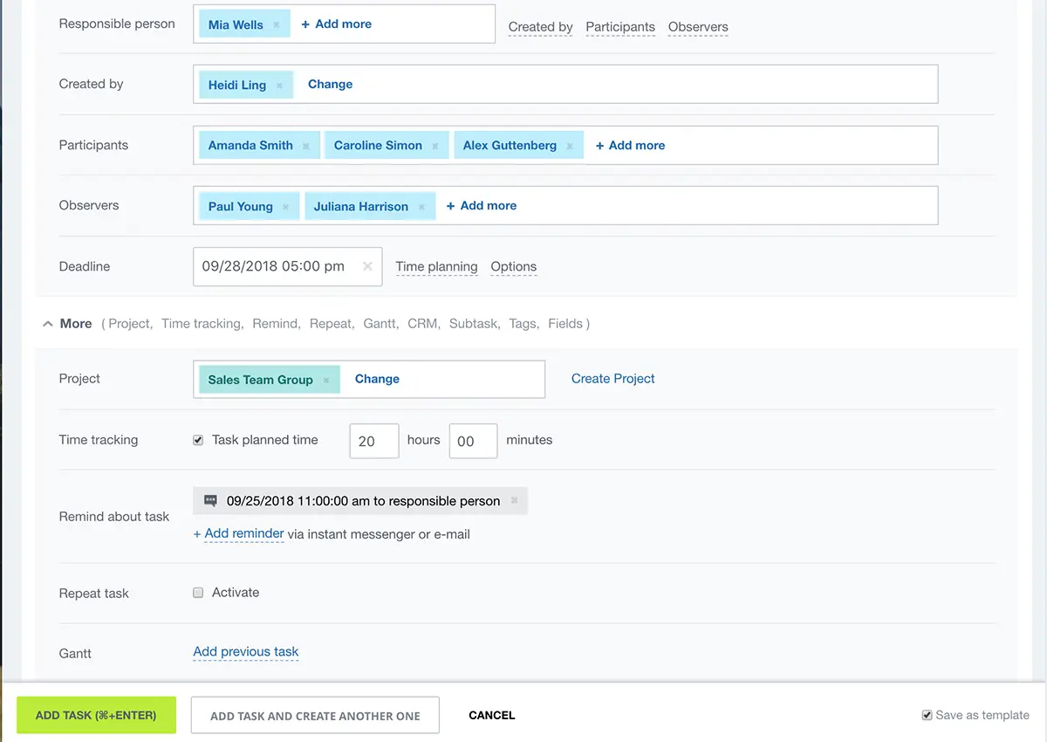Remove Heidi Ling tag from Created by

pyautogui.click(x=279, y=86)
